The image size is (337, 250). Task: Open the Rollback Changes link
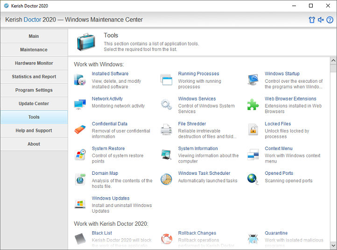[x=197, y=233]
